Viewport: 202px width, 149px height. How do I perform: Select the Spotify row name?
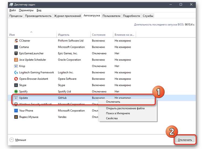click(x=23, y=92)
